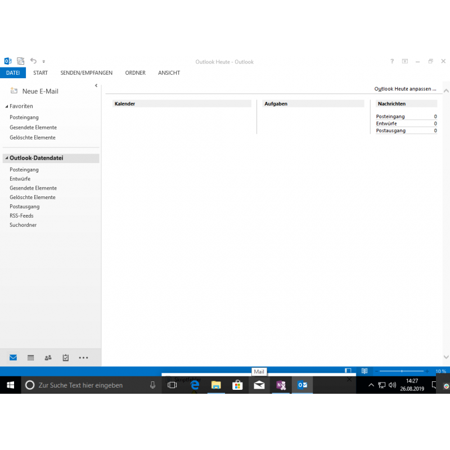The image size is (450, 450).
Task: Switch to Reading view in status bar
Action: [x=364, y=371]
